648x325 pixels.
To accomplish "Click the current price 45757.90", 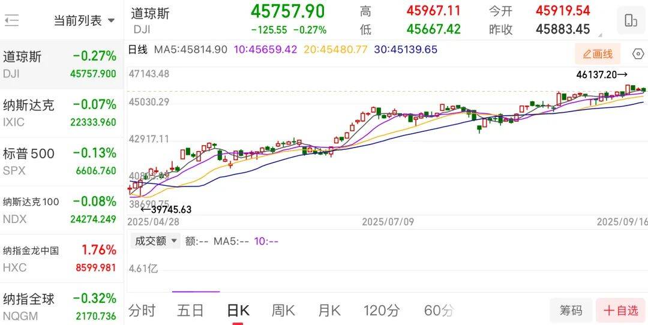I will [x=287, y=11].
